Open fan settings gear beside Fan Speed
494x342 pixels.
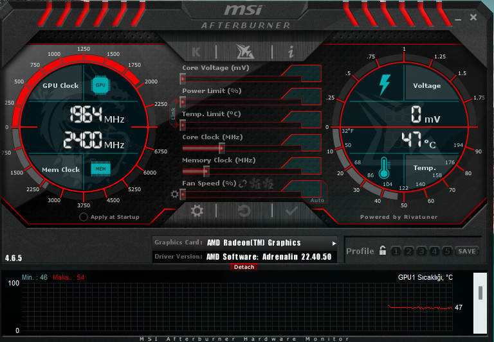(x=174, y=194)
